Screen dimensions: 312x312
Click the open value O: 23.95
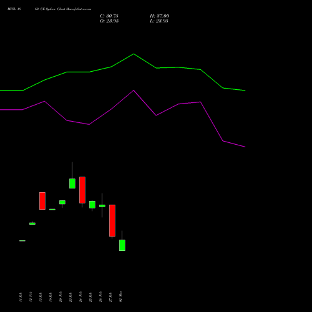pyautogui.click(x=109, y=21)
